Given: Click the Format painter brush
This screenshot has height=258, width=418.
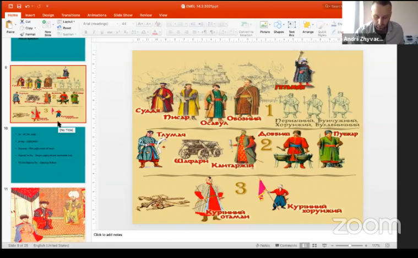Looking at the screenshot, I should [x=22, y=34].
